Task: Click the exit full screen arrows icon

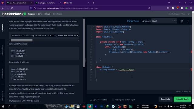Action: (x=189, y=14)
